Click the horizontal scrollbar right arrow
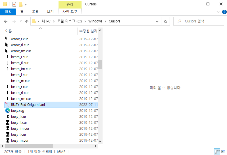The height and width of the screenshot is (155, 227). tap(95, 146)
